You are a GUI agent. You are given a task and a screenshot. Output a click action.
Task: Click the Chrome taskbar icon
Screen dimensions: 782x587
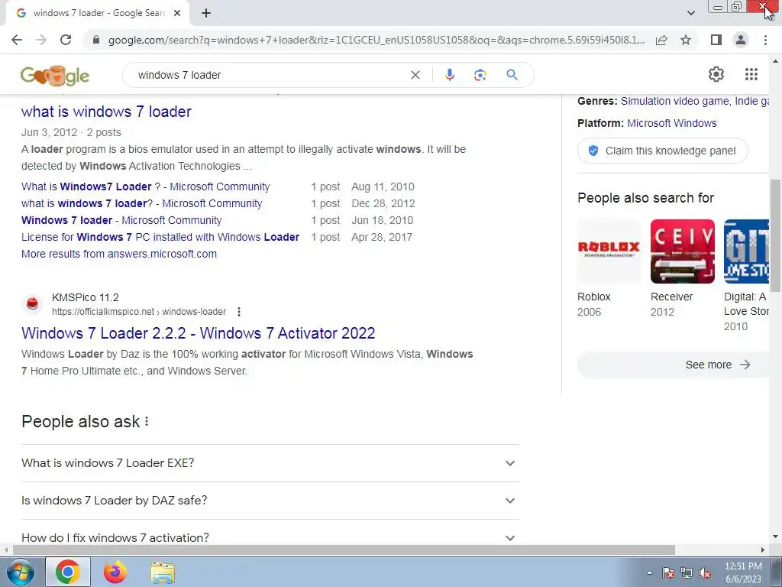pyautogui.click(x=68, y=572)
